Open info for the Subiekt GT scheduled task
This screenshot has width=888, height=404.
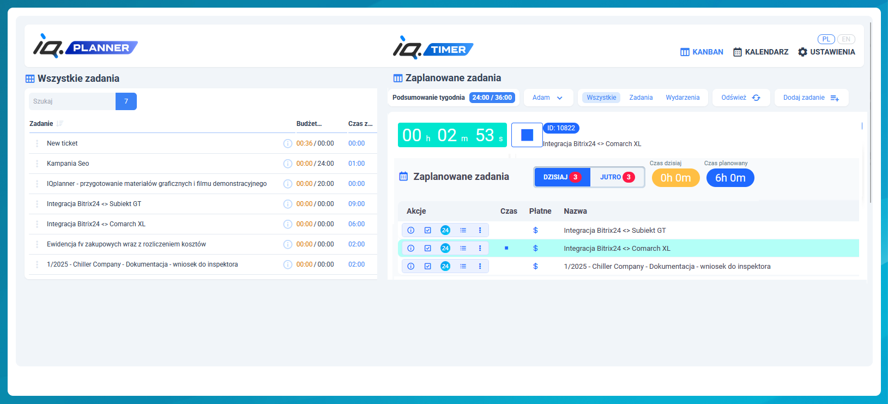point(411,230)
